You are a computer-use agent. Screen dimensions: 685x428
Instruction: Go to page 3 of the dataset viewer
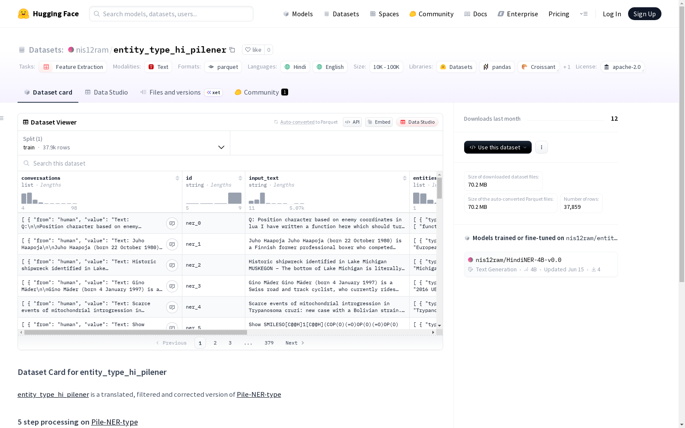[x=230, y=343]
